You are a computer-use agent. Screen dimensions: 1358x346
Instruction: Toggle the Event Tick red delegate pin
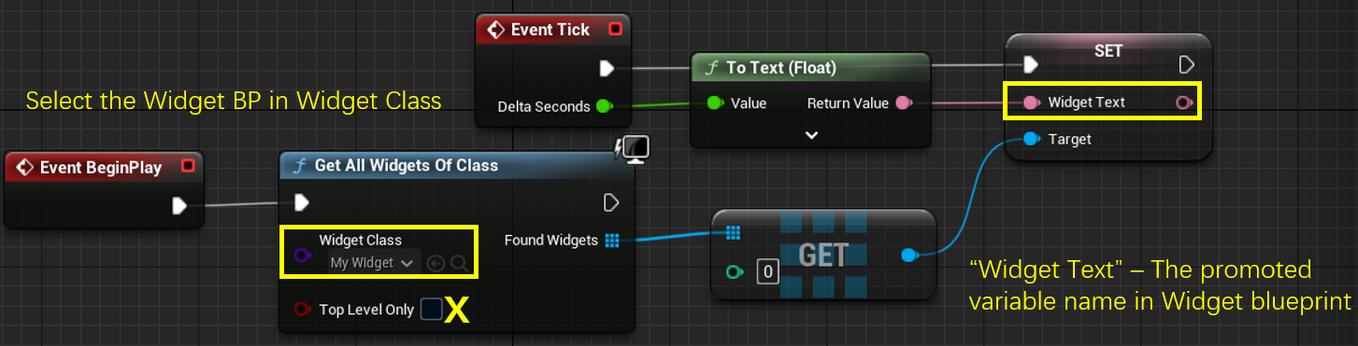615,30
